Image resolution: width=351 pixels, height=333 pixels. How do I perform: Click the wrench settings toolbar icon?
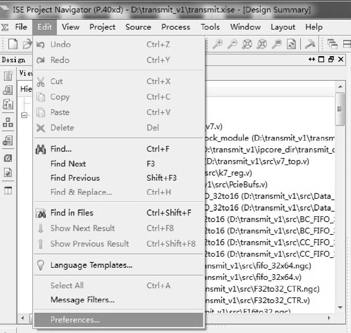point(310,44)
